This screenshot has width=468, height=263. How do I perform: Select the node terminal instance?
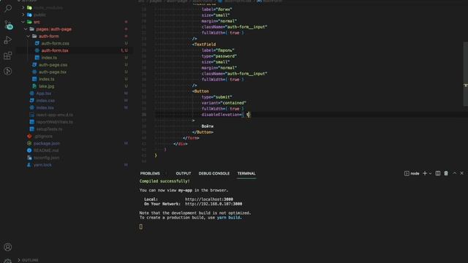tap(412, 173)
